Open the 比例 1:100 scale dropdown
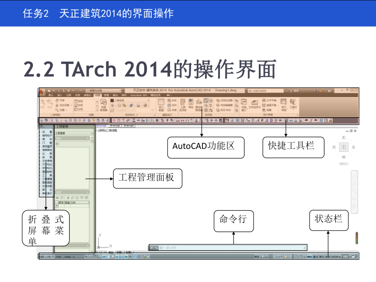This screenshot has height=282, width=376. [47, 257]
